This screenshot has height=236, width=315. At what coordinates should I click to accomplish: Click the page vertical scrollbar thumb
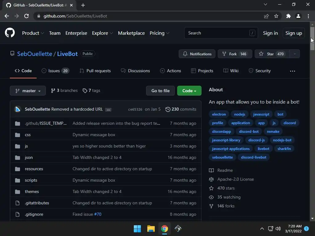click(x=312, y=38)
